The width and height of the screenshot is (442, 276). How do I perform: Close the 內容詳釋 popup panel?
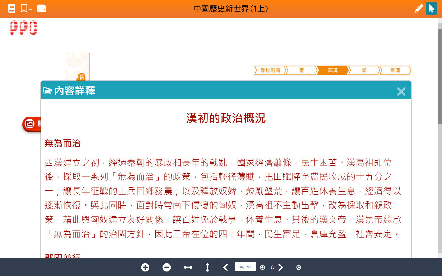pyautogui.click(x=401, y=91)
